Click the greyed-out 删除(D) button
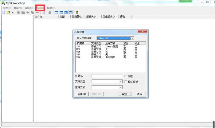Image resolution: width=215 pixels, height=128 pixels. pos(97,94)
